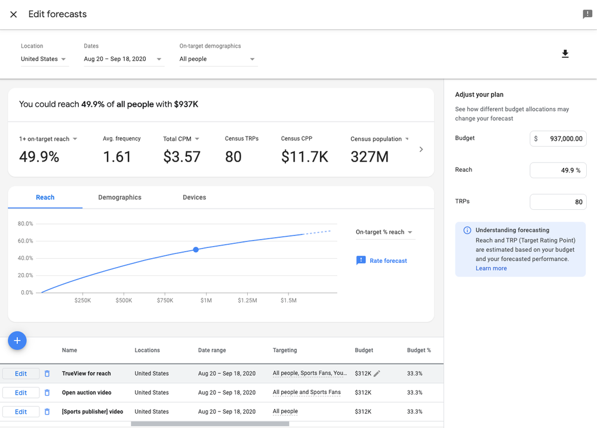Switch to the Devices tab
Image resolution: width=597 pixels, height=428 pixels.
pos(194,197)
